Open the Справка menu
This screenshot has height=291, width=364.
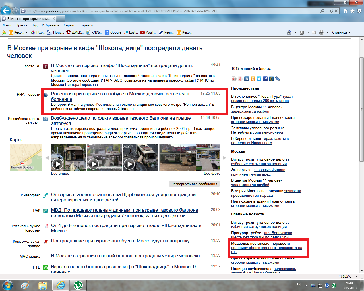(86, 25)
